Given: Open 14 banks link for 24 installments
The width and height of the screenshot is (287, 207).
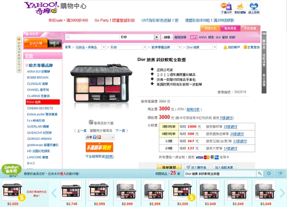Looking at the screenshot, I should pyautogui.click(x=231, y=148).
